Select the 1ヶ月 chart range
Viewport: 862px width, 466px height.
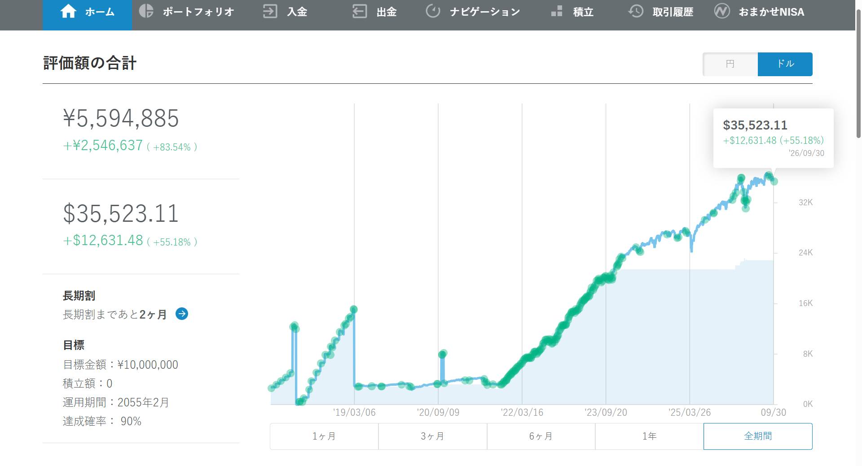click(x=324, y=436)
